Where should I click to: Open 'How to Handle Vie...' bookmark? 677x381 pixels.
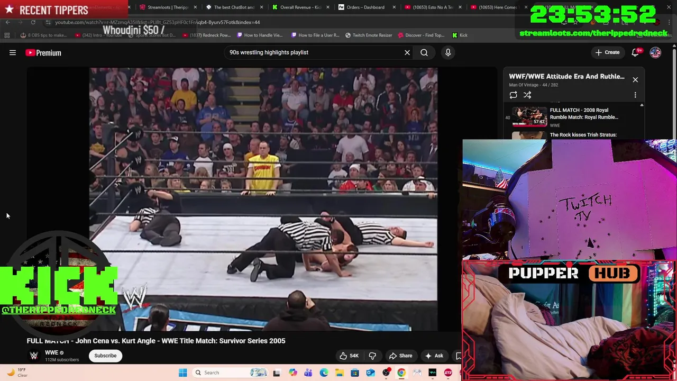click(260, 35)
